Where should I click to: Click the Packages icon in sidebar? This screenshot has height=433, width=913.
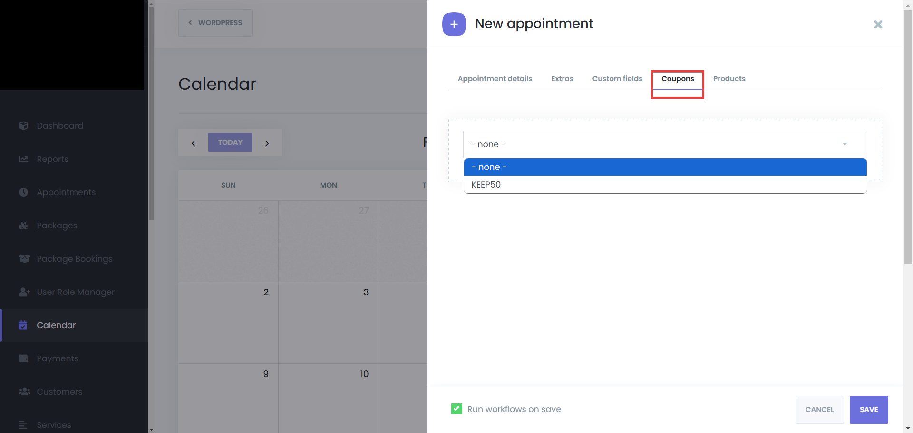[23, 226]
